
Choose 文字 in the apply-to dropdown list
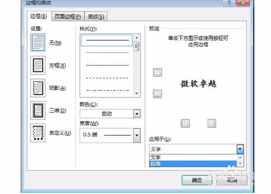click(193, 157)
